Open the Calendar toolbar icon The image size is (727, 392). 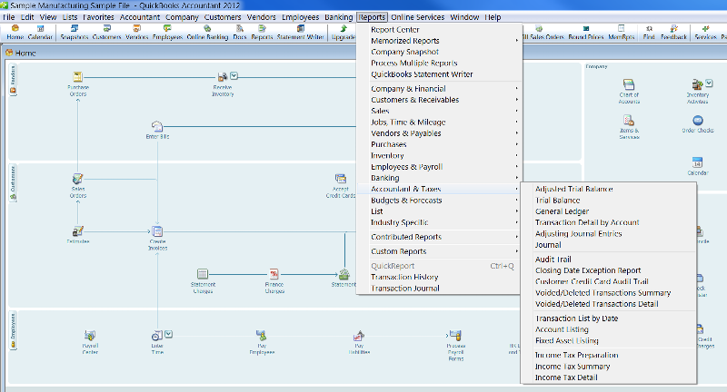[40, 33]
